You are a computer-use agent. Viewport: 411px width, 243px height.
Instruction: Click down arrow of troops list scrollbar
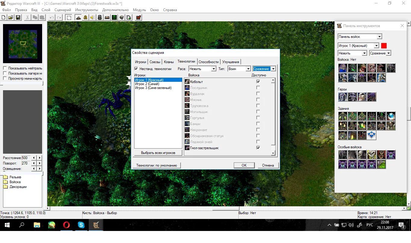[273, 153]
